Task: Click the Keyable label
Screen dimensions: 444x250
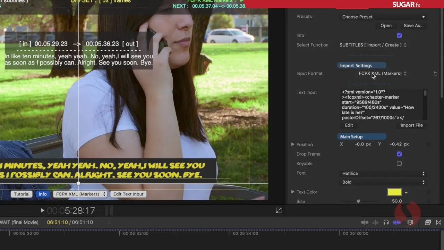Action: point(305,164)
